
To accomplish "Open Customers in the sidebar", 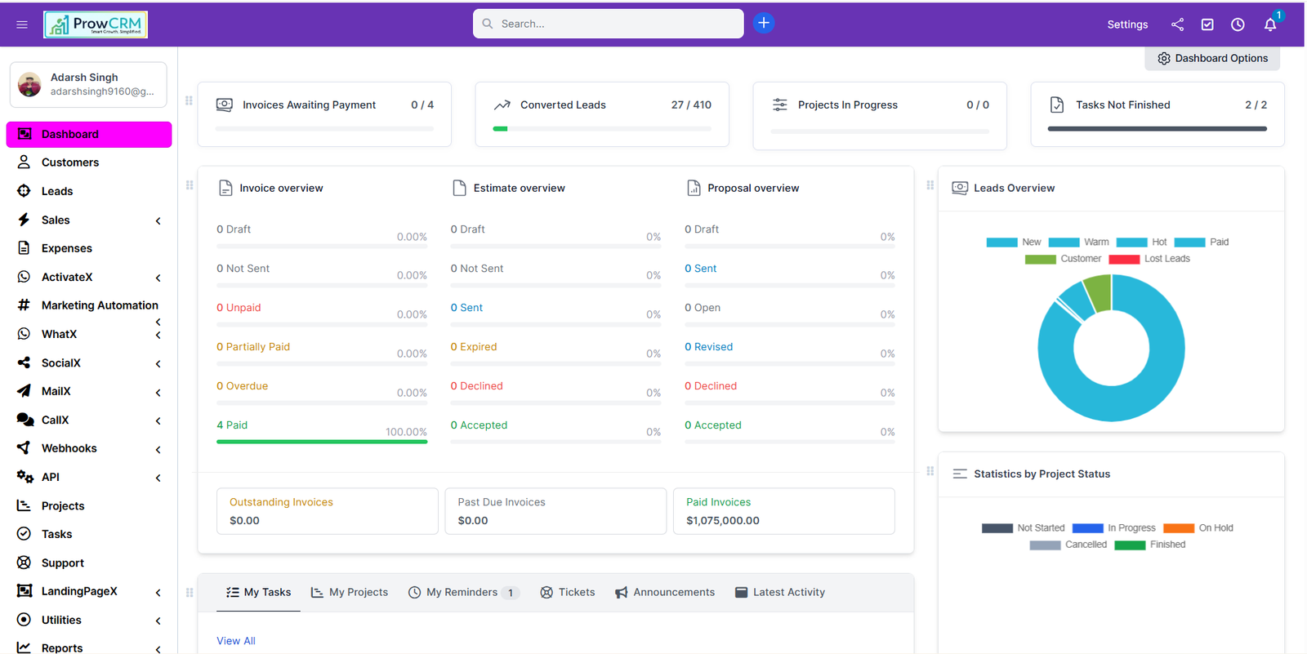I will [89, 162].
